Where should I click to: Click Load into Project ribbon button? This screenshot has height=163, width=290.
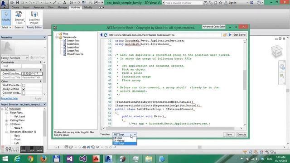34,18
